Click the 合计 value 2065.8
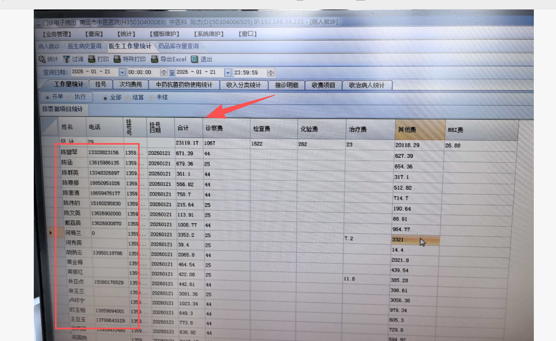Screen dimensions: 556x341 pos(186,255)
